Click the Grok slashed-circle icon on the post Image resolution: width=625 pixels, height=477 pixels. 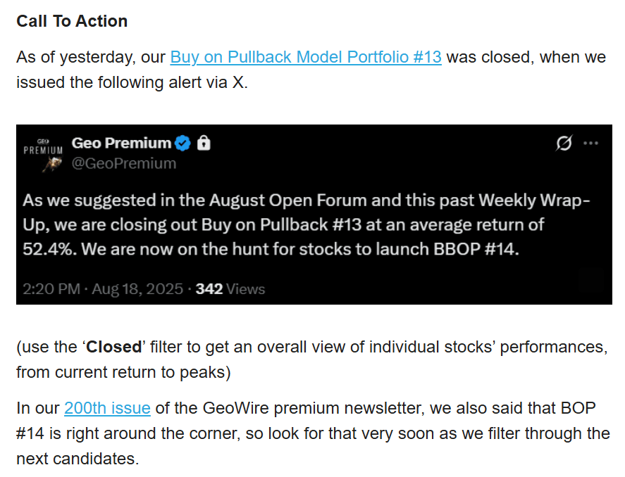coord(564,144)
